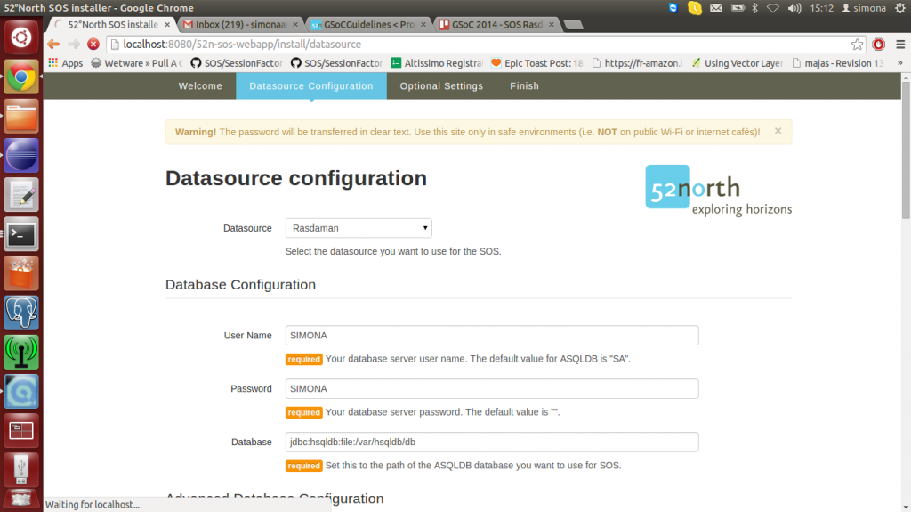Close the 52°North SOS installer tab
The height and width of the screenshot is (512, 911).
point(167,24)
